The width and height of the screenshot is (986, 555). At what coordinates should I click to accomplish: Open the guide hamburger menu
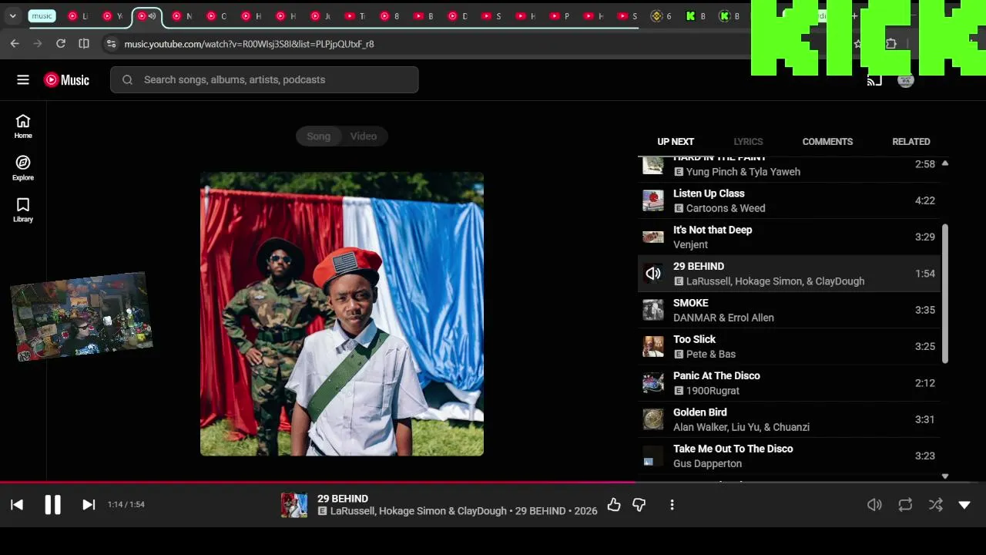(x=23, y=79)
